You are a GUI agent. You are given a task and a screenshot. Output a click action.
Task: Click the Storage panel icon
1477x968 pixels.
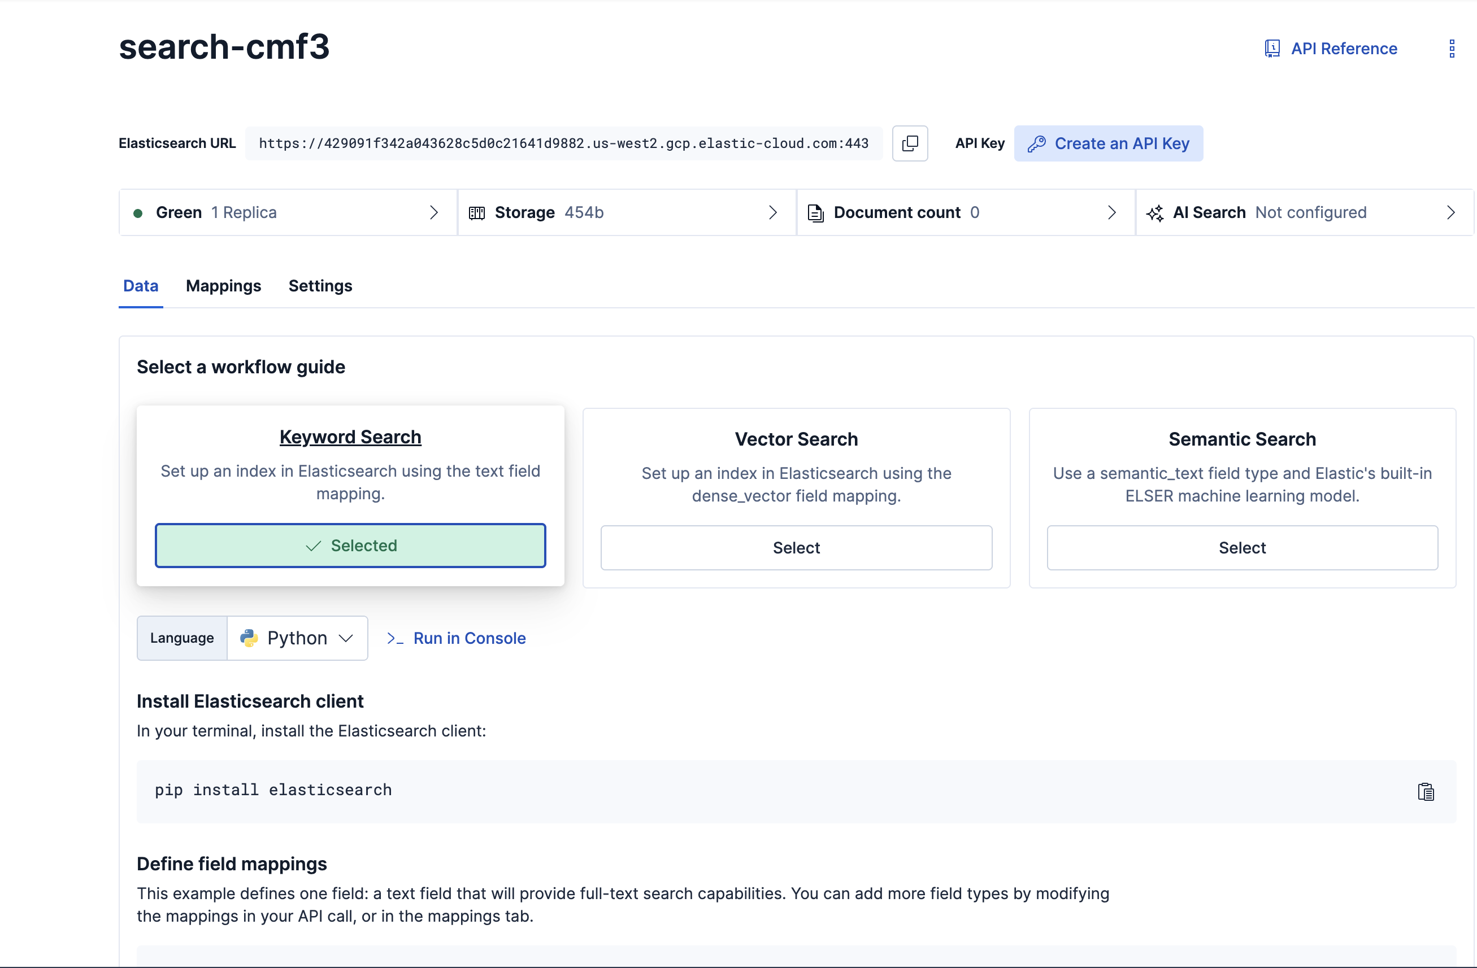tap(477, 212)
